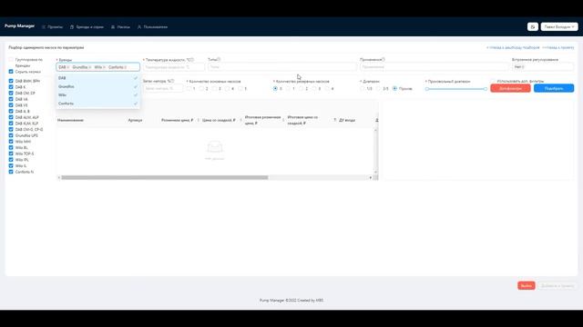The image size is (583, 327).
Task: Open the Пользователи menu item
Action: pos(152,27)
